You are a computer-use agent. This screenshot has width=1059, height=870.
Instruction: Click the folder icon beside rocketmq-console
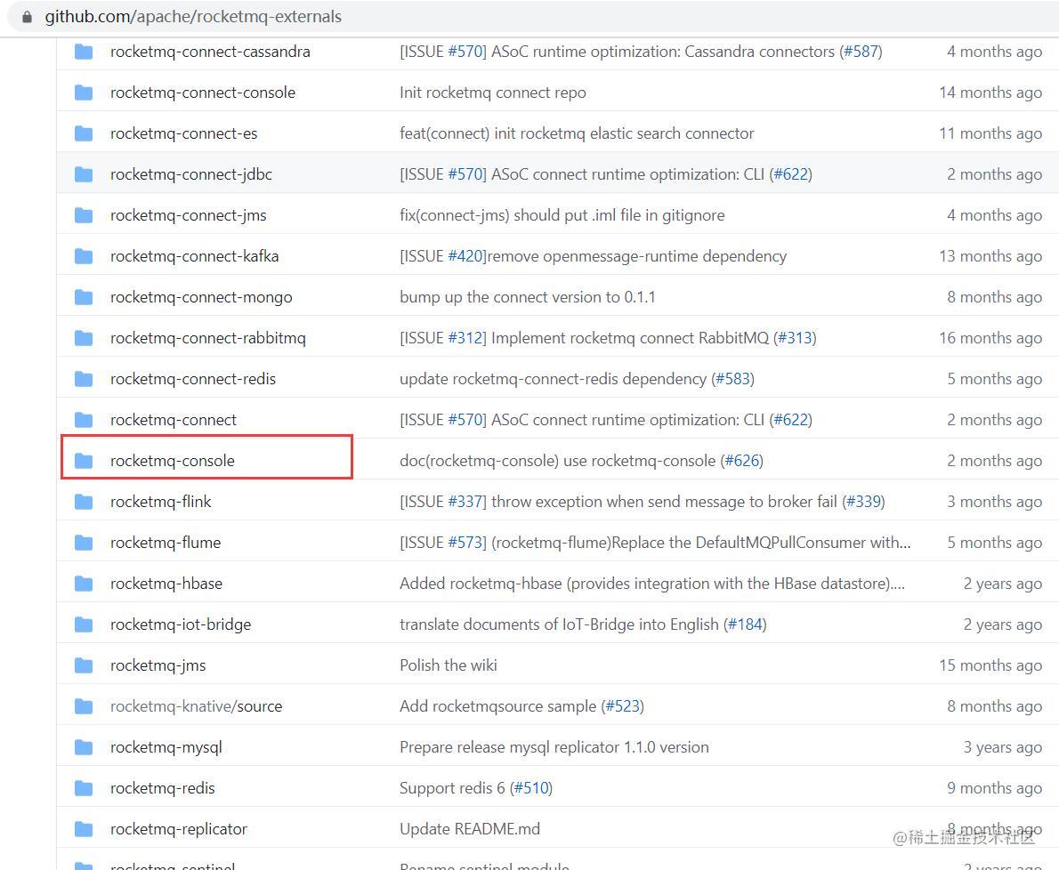click(83, 461)
